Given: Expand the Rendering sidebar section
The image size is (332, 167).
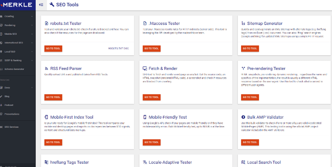Looking at the screenshot, I should click(x=16, y=25).
